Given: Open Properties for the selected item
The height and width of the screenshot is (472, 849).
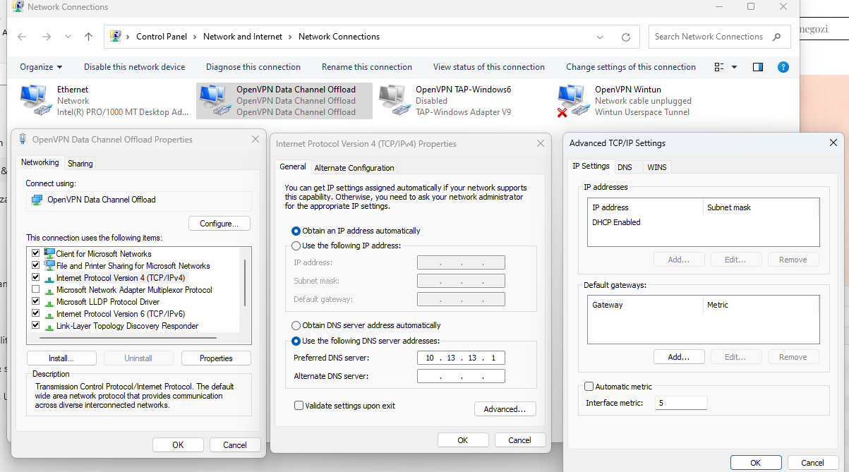Looking at the screenshot, I should click(216, 358).
